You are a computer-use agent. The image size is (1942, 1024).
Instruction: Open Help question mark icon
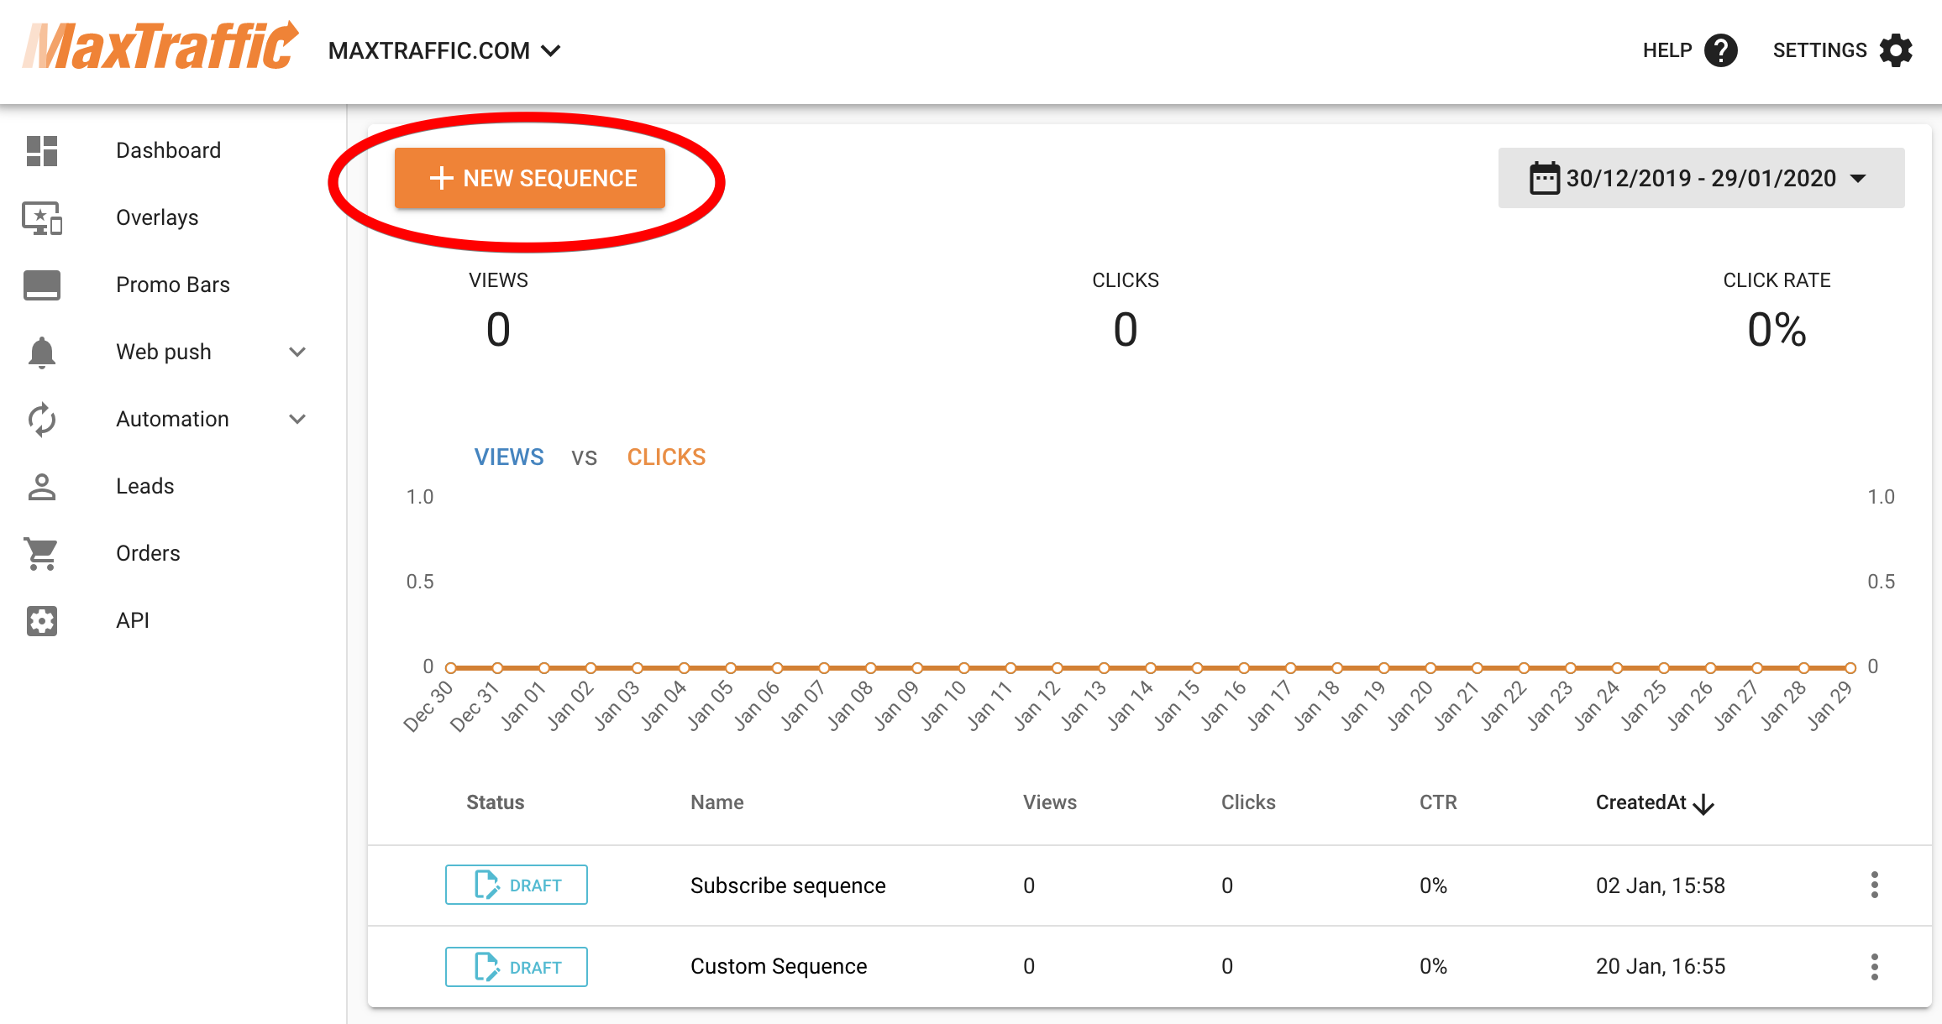click(x=1720, y=50)
